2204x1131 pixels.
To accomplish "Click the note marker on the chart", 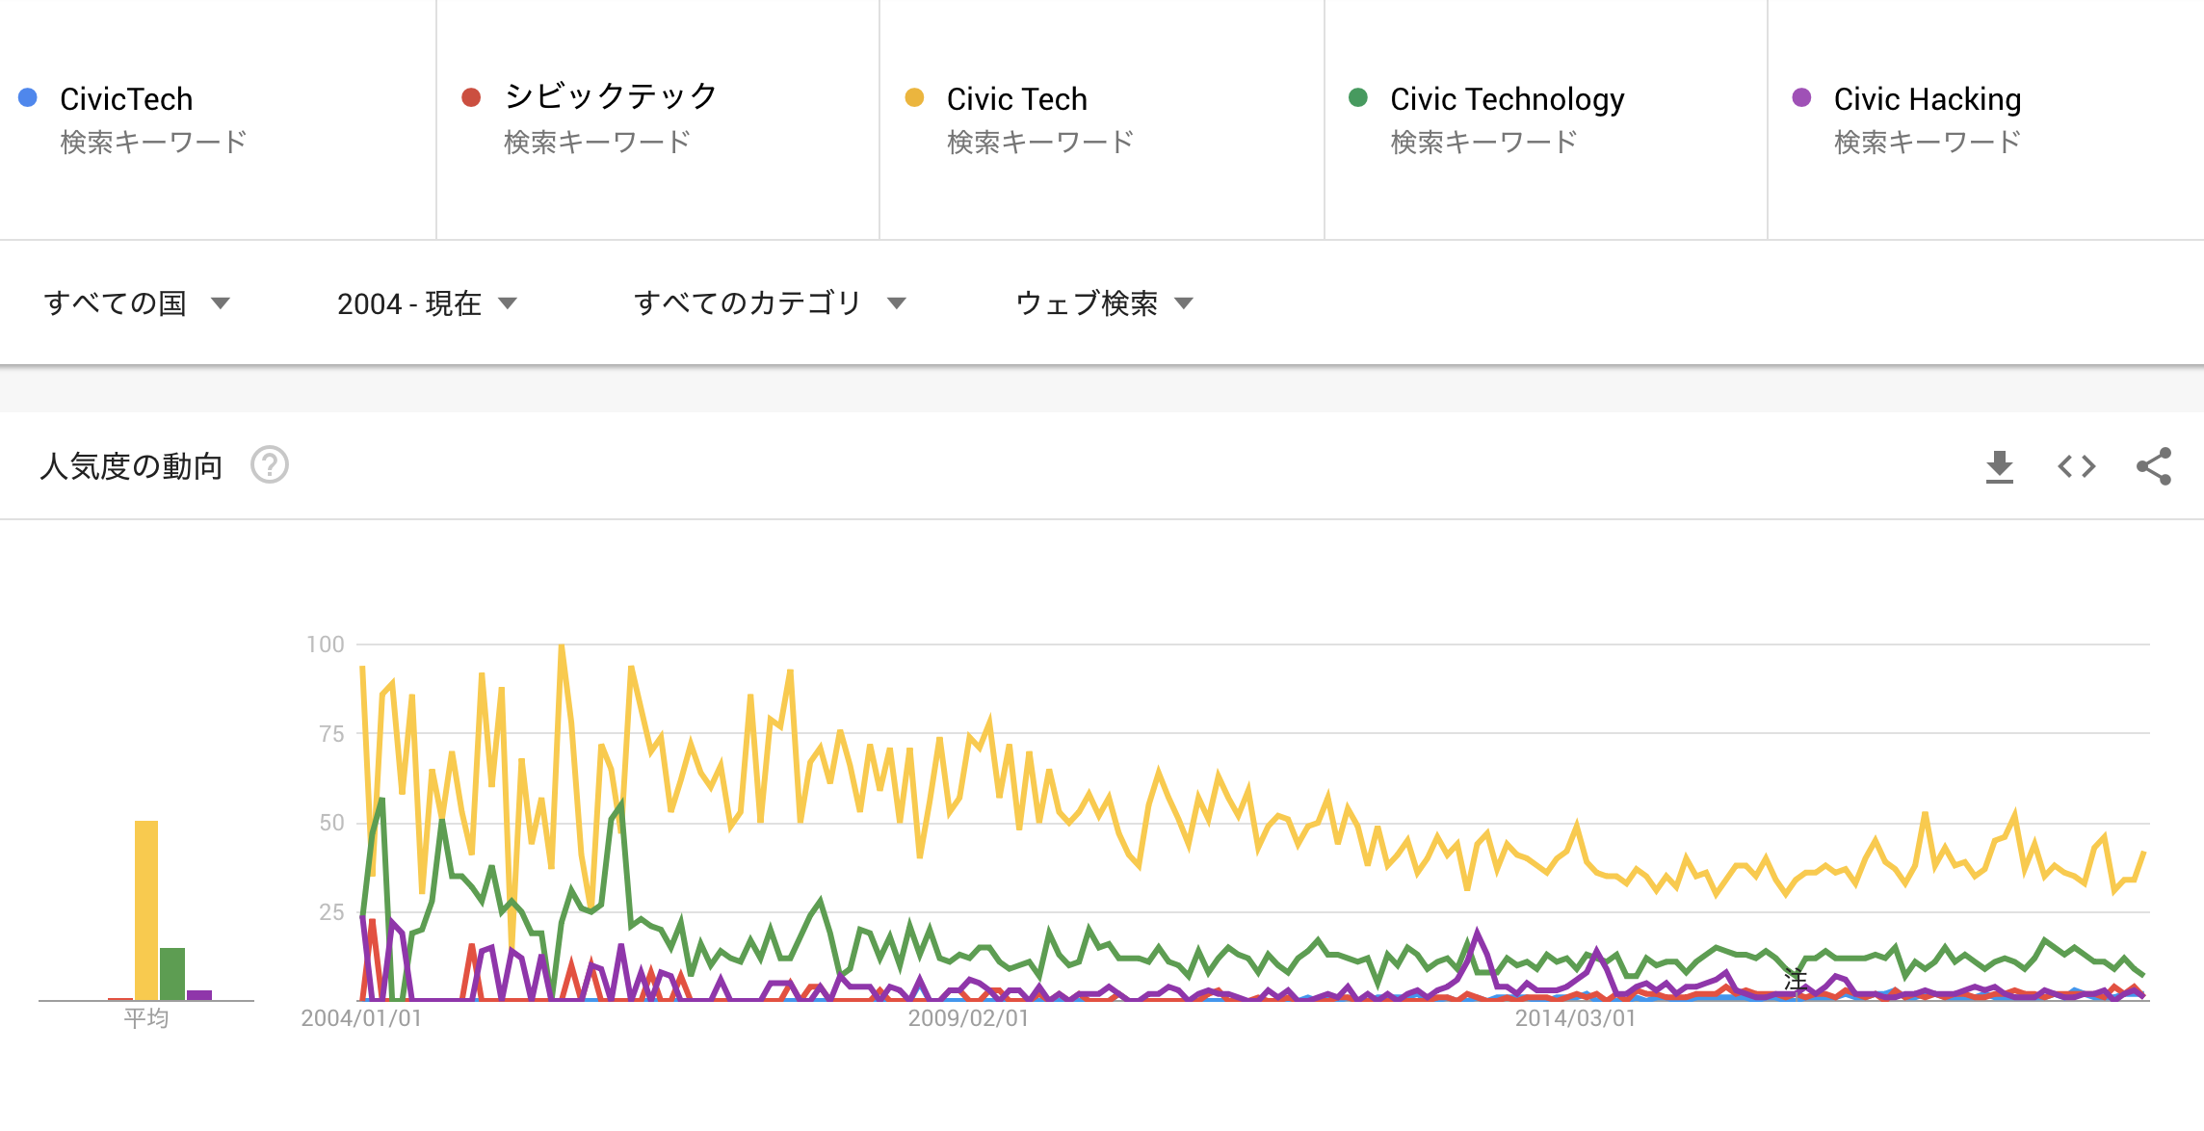I will click(1795, 980).
